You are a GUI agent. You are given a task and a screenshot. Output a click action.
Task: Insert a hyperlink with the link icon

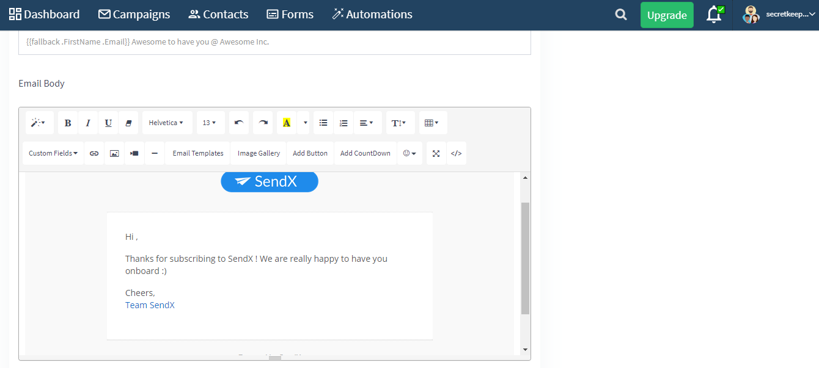(x=94, y=153)
